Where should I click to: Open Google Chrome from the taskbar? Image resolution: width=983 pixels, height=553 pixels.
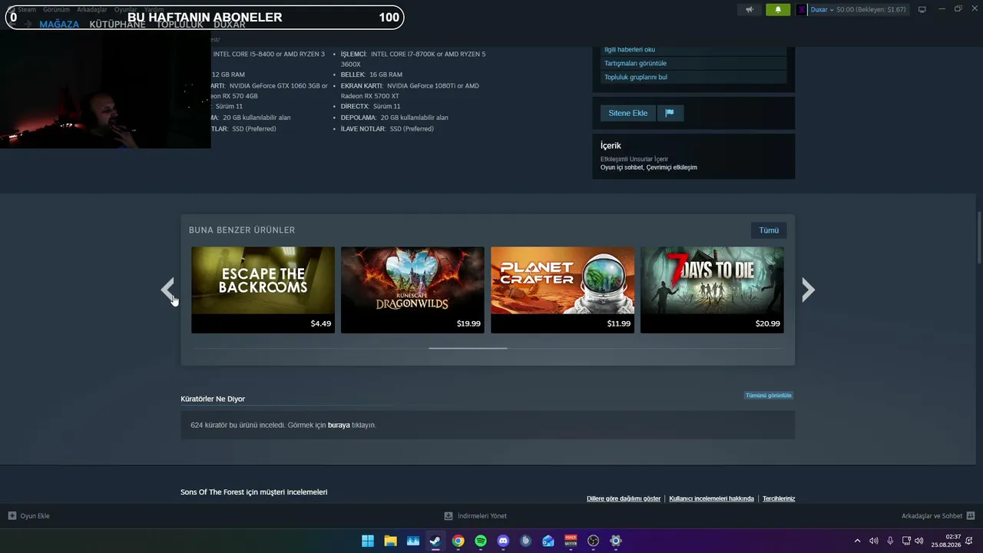pyautogui.click(x=458, y=541)
